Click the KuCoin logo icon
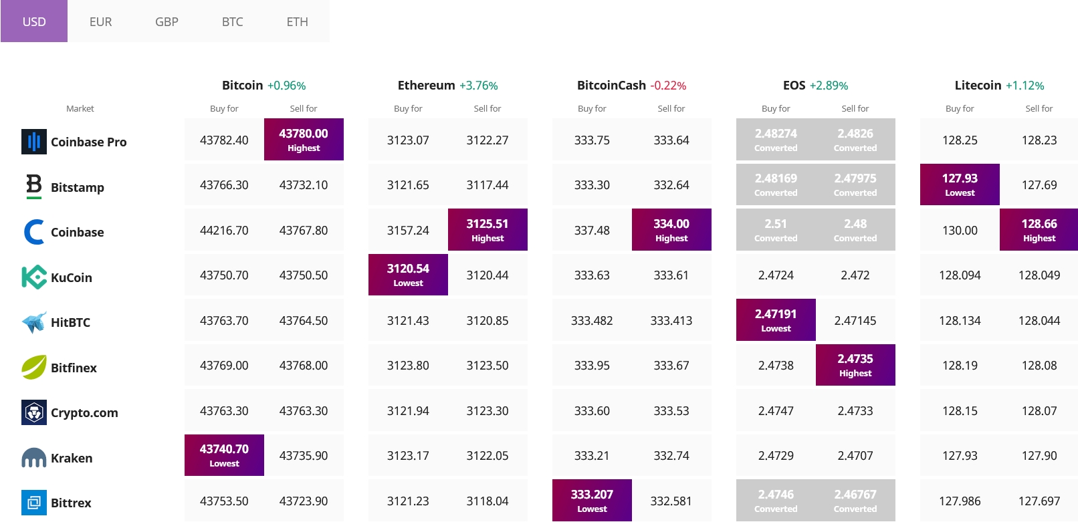 pyautogui.click(x=34, y=277)
